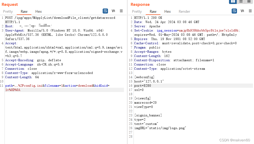Click the Accept-Encoding header in request
This screenshot has height=144, width=254.
click(x=33, y=60)
